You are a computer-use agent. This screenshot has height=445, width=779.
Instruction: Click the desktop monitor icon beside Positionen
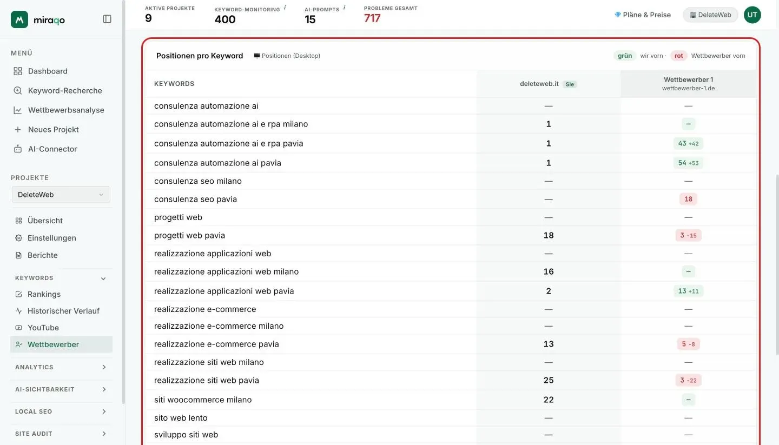pos(257,56)
